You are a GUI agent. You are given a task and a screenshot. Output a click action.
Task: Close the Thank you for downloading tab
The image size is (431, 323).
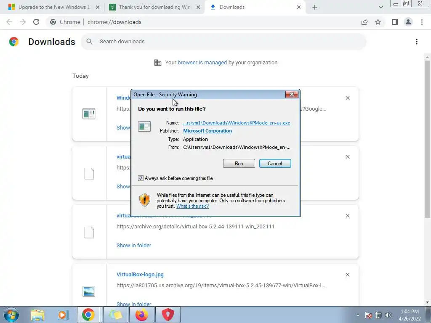click(x=198, y=8)
